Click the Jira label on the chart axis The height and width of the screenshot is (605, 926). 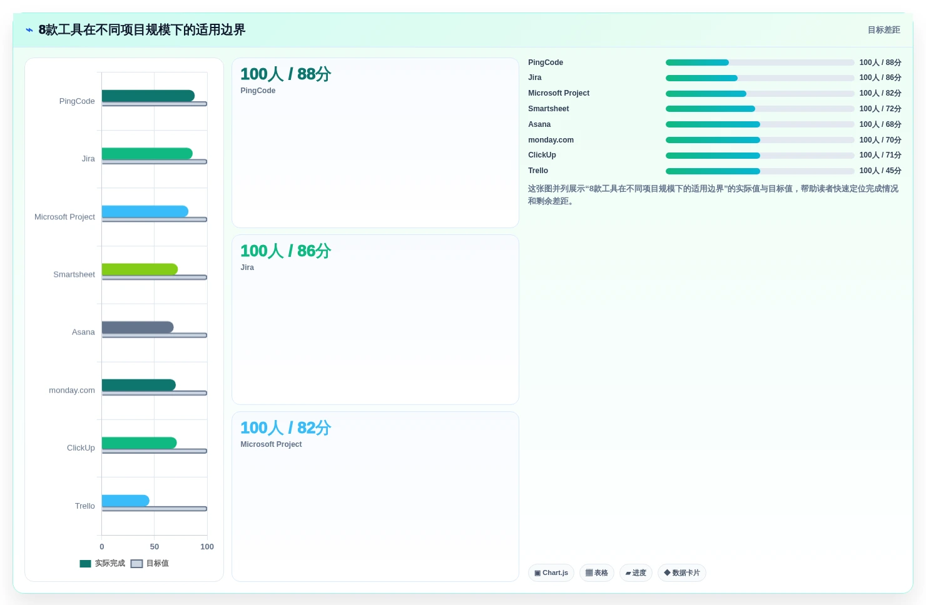[x=88, y=159]
